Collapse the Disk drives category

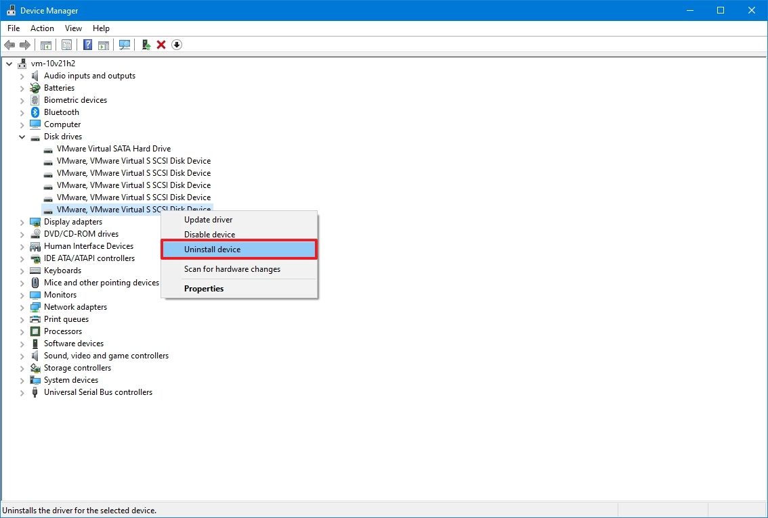(22, 137)
